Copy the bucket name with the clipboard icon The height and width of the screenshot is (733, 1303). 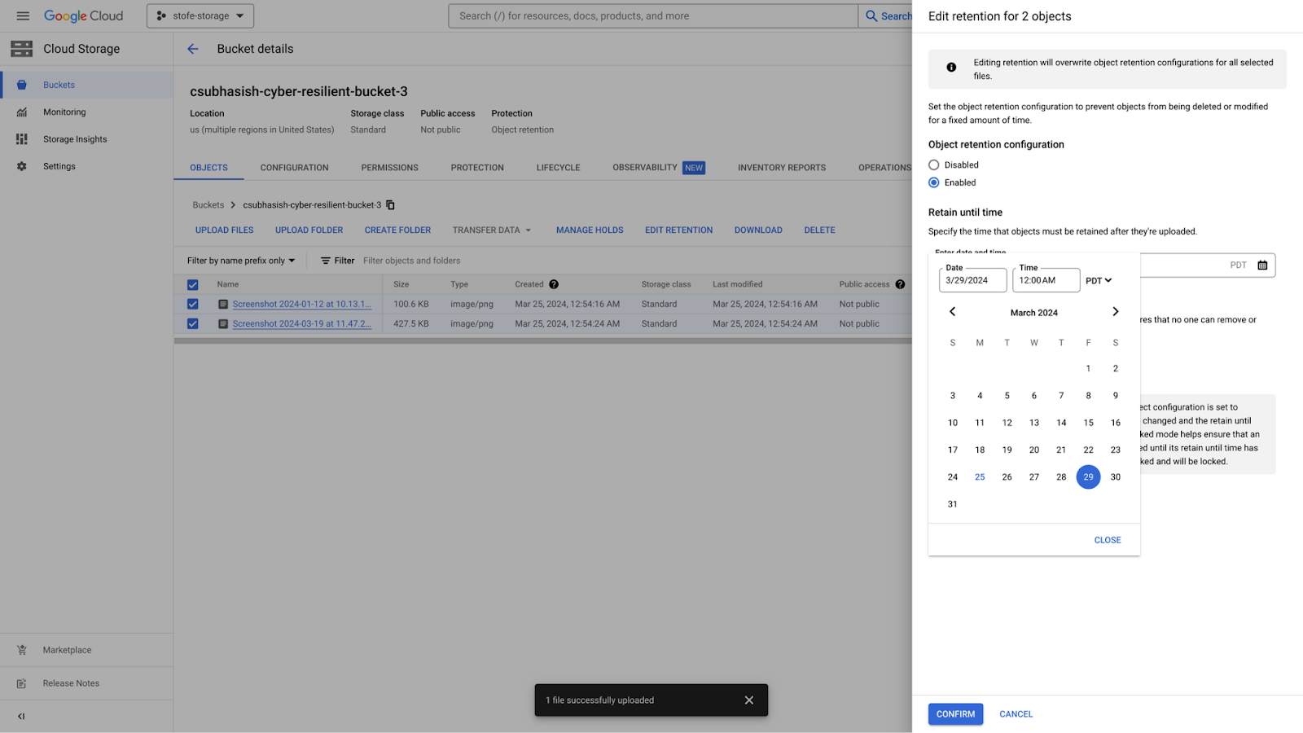[390, 205]
